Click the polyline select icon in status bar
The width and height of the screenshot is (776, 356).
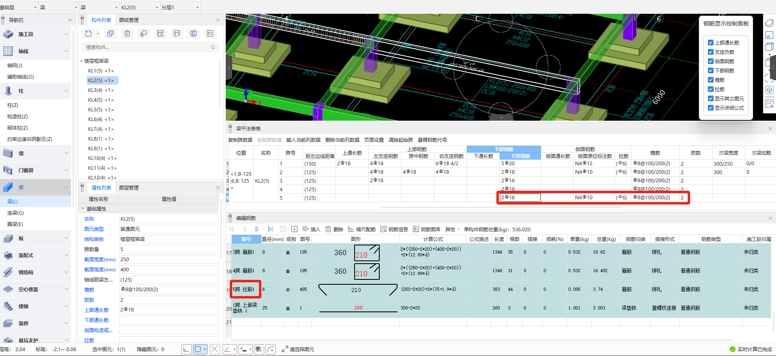tap(271, 349)
